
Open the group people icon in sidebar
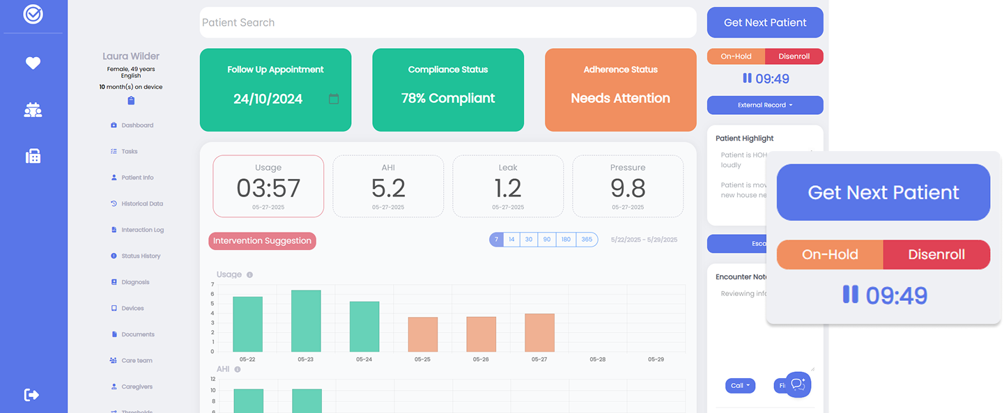point(33,110)
